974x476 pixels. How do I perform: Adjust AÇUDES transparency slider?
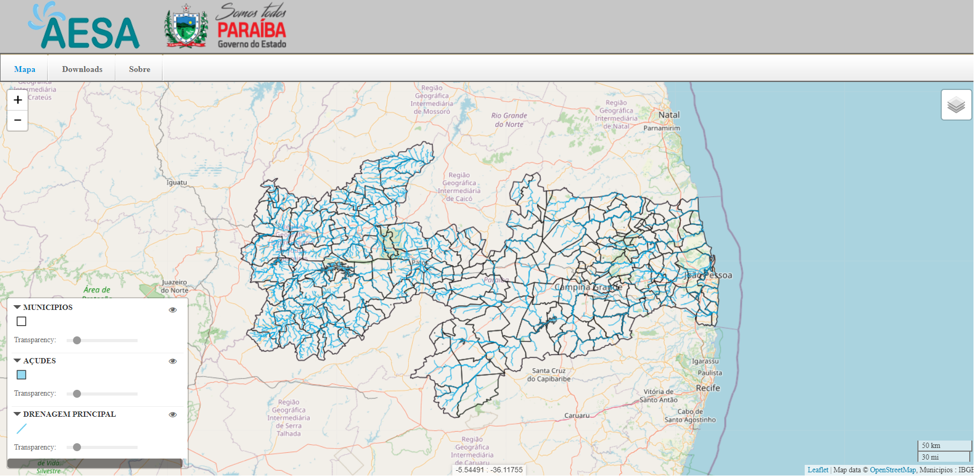click(102, 393)
